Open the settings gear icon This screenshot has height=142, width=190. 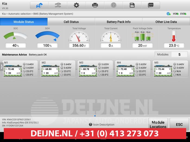click(x=76, y=5)
